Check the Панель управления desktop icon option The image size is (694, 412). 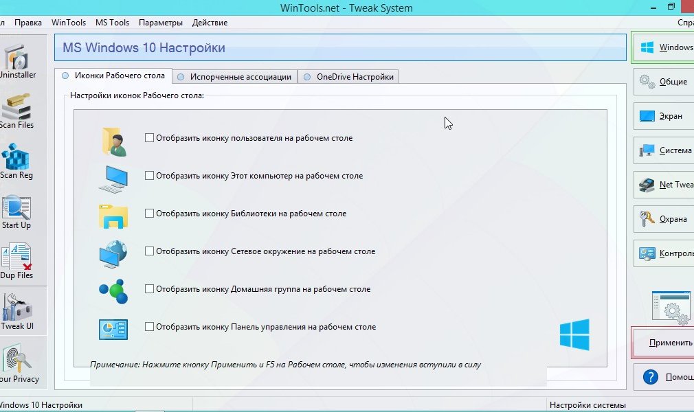pyautogui.click(x=149, y=326)
